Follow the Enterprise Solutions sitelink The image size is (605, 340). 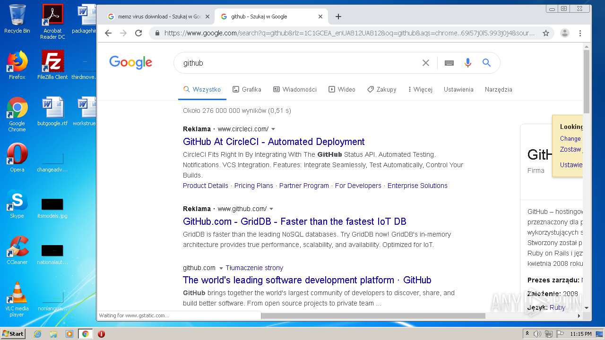(417, 186)
